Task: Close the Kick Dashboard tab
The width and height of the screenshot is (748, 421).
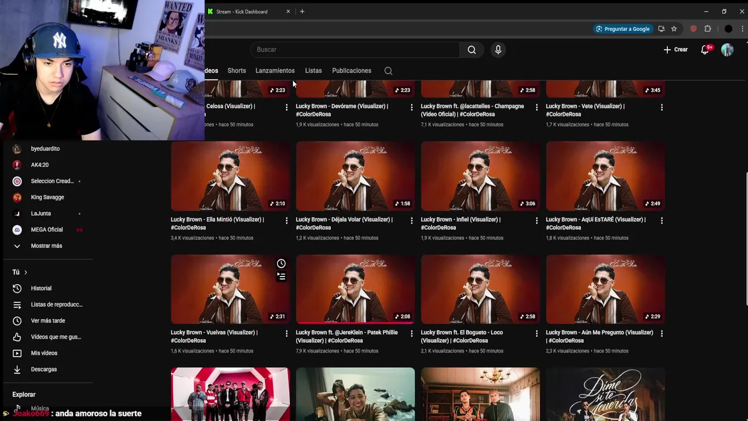Action: pyautogui.click(x=288, y=12)
